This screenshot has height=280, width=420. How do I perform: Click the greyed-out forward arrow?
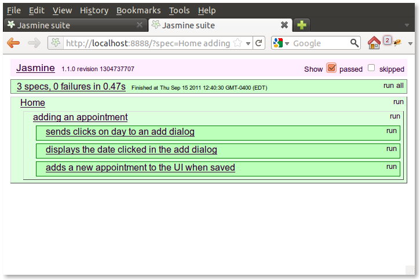pyautogui.click(x=34, y=43)
